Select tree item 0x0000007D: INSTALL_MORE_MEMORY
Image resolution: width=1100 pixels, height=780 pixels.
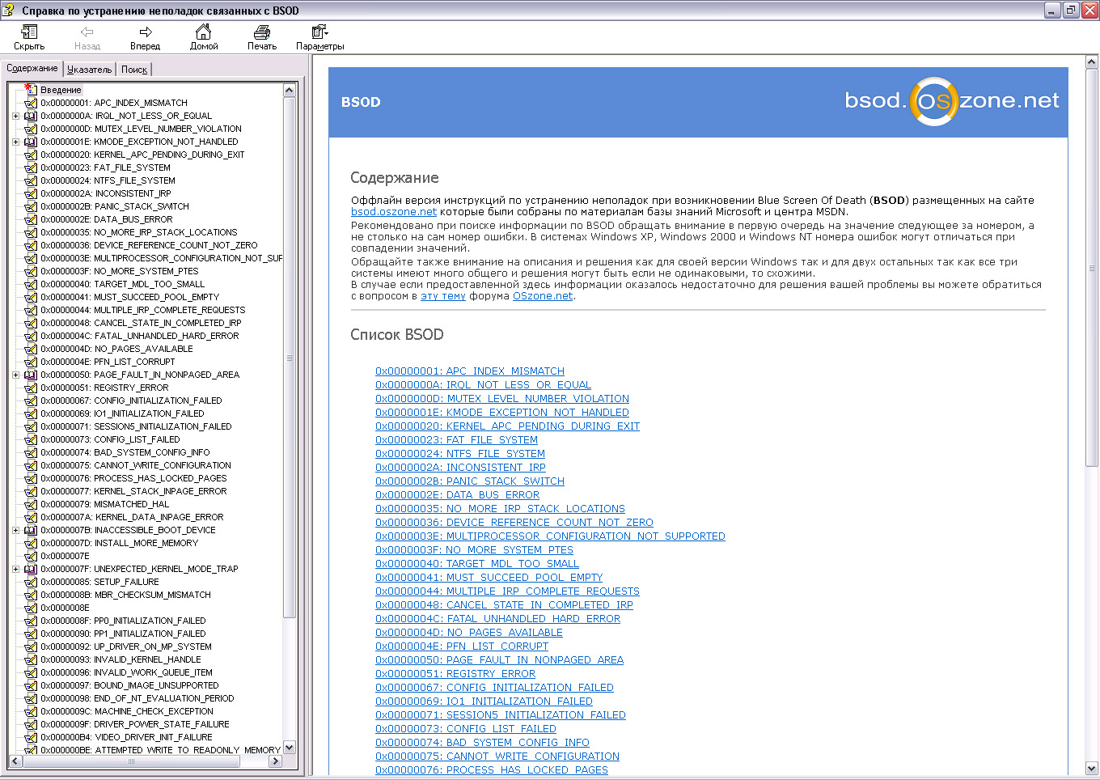[120, 543]
